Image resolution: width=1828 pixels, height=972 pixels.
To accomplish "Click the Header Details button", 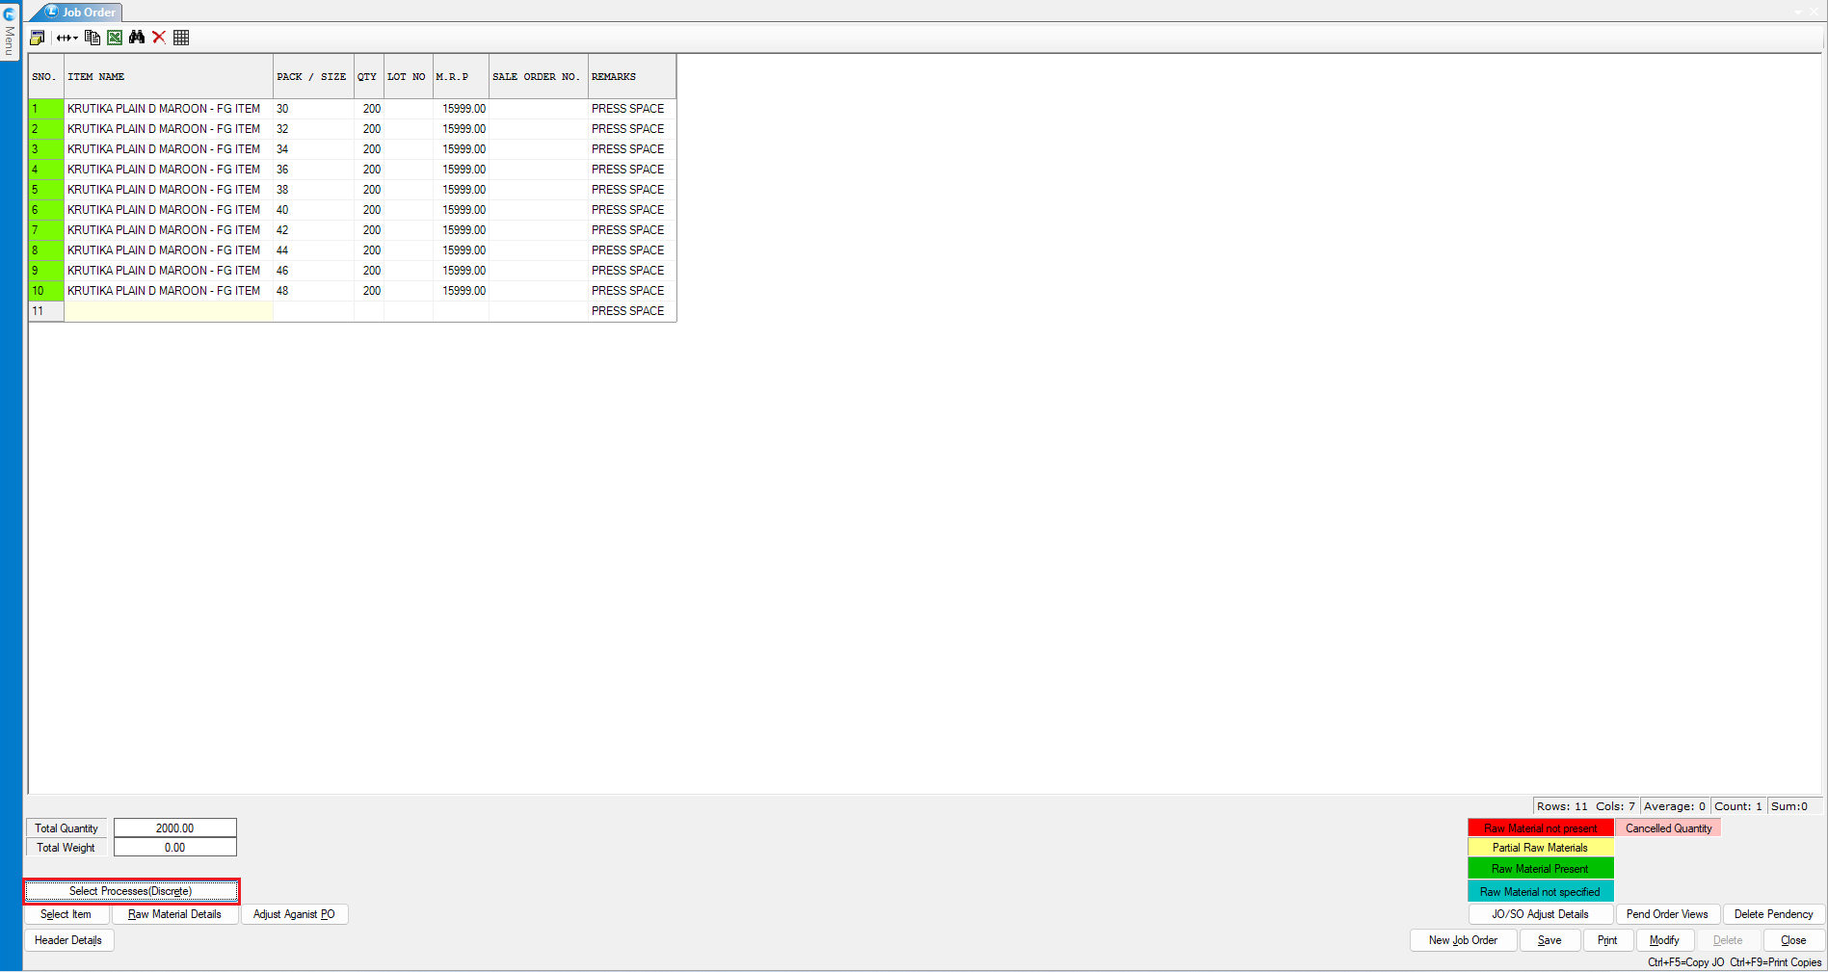I will [x=68, y=940].
